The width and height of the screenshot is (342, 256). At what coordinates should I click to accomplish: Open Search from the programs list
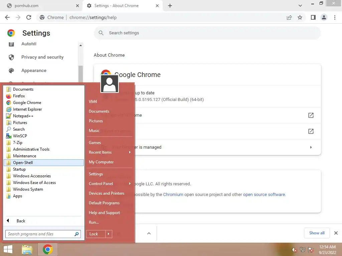[x=44, y=129]
